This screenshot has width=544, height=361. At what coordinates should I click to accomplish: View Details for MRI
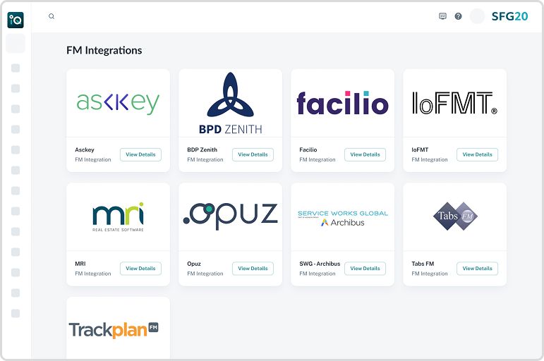point(140,269)
